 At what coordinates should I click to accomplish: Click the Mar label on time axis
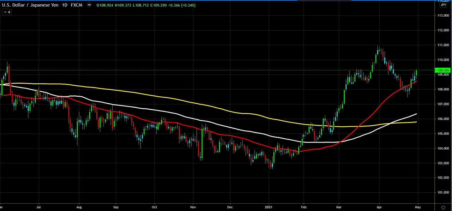pos(339,207)
